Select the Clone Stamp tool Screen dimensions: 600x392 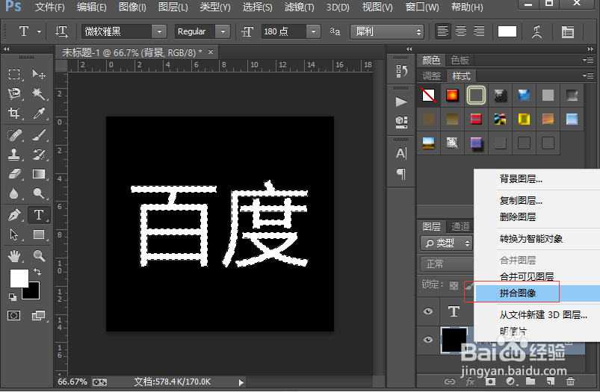pos(14,155)
